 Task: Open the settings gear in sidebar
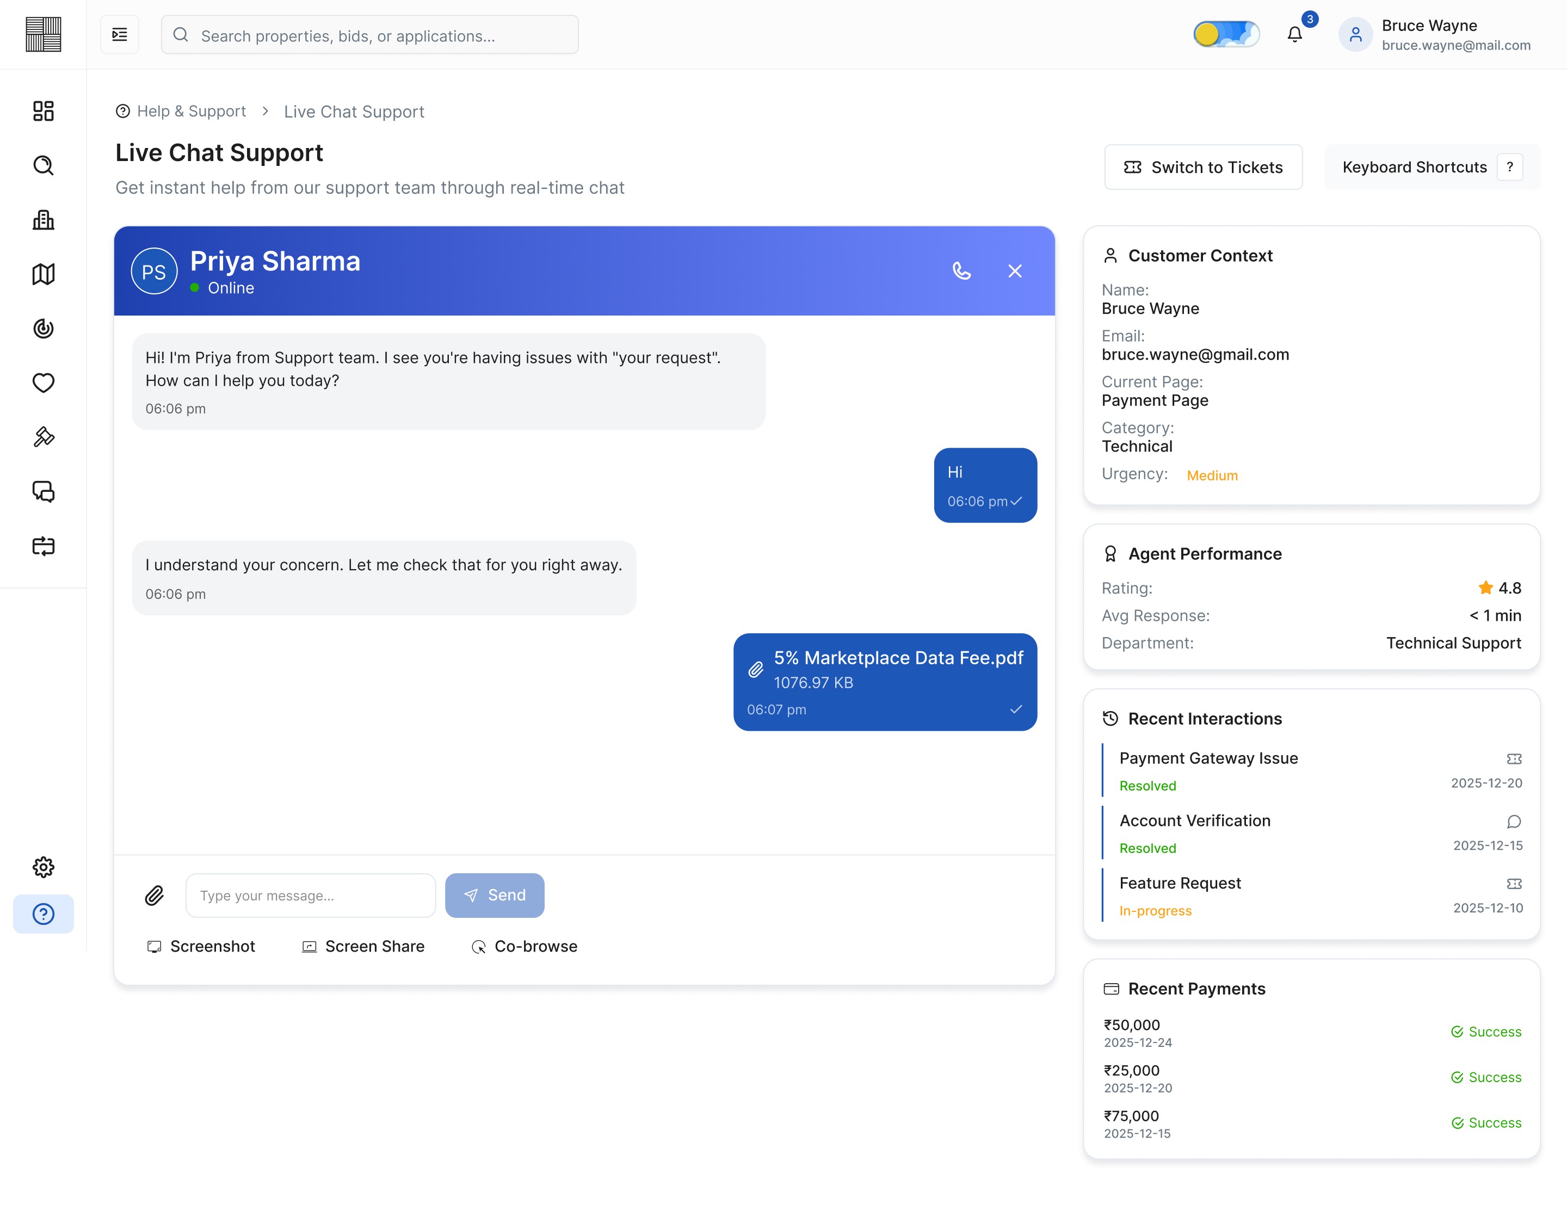[x=43, y=867]
